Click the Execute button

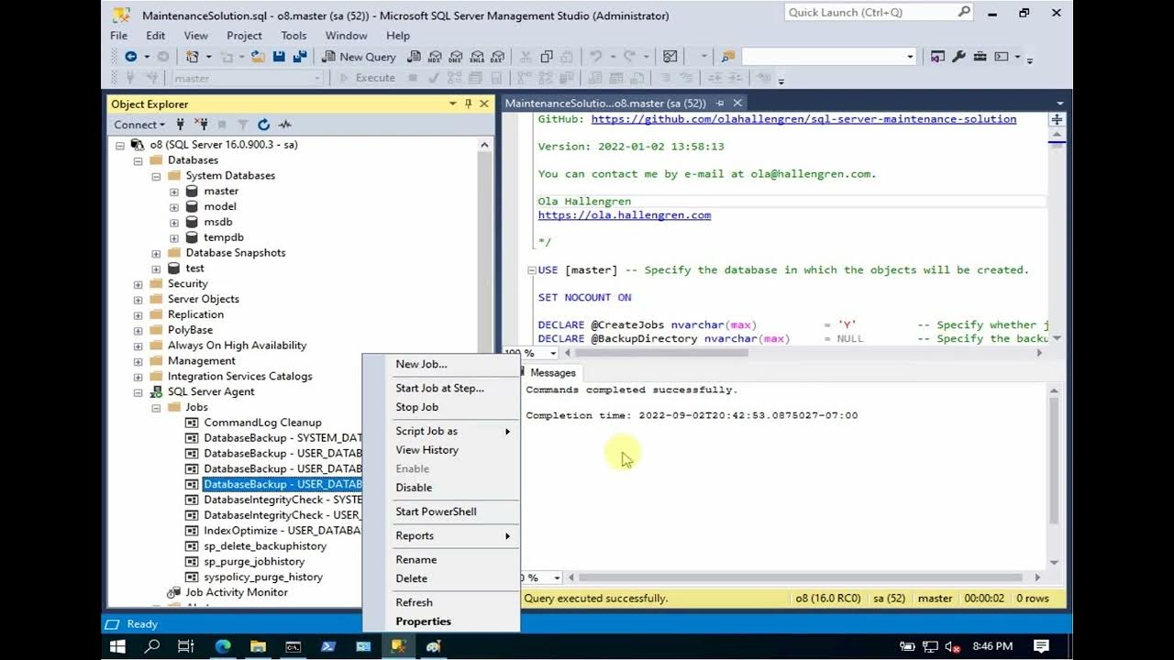click(x=368, y=78)
